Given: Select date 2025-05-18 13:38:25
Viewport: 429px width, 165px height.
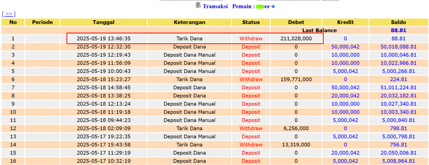Looking at the screenshot, I should tap(103, 96).
